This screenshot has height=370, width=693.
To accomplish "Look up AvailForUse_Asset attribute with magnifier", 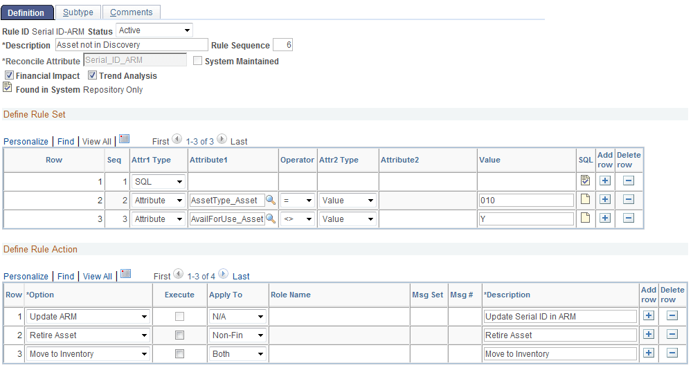I will [271, 219].
